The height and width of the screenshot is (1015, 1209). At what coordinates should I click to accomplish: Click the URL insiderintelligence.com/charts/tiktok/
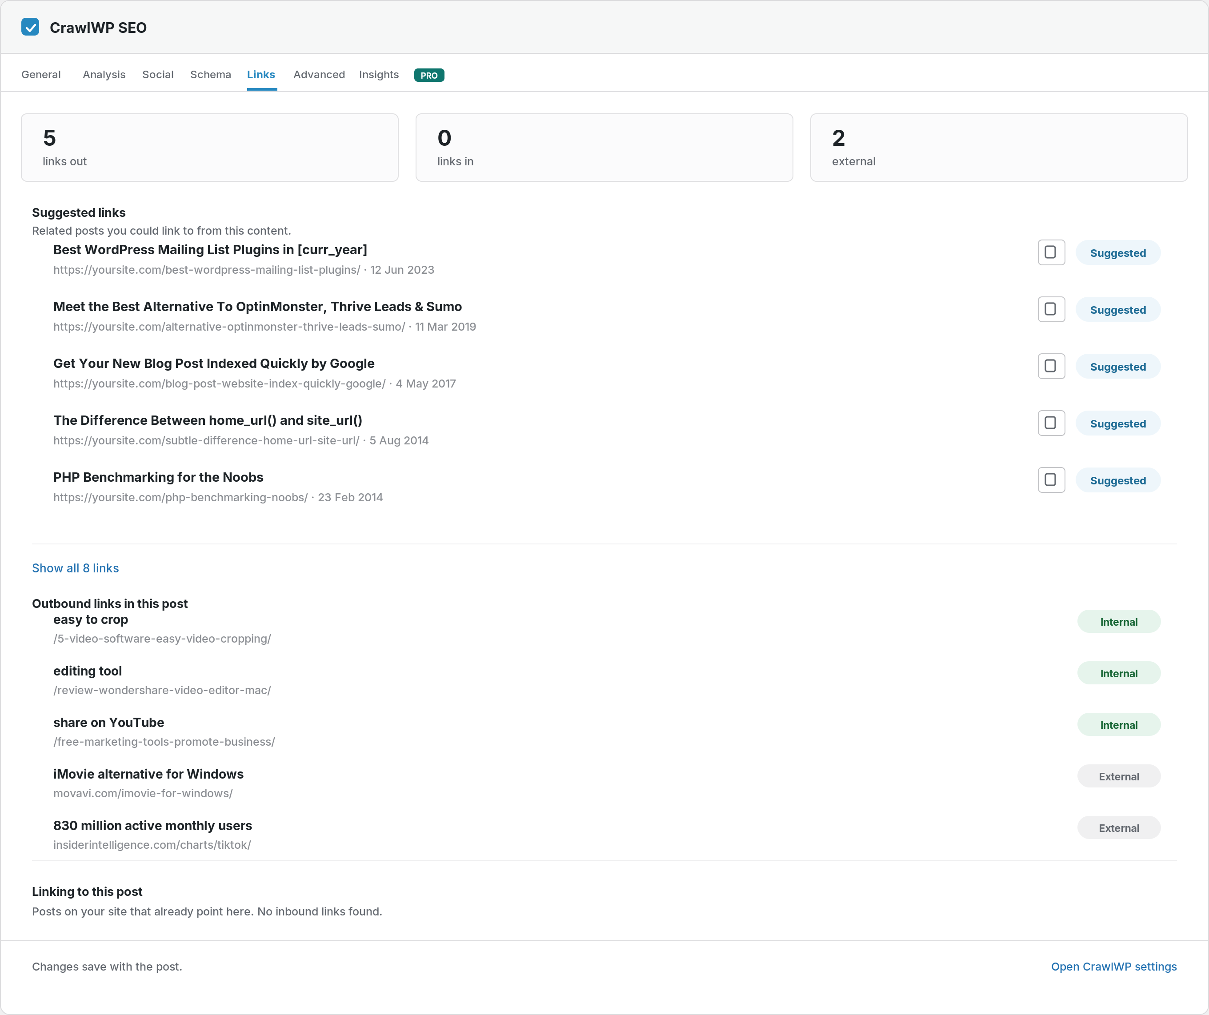[152, 845]
